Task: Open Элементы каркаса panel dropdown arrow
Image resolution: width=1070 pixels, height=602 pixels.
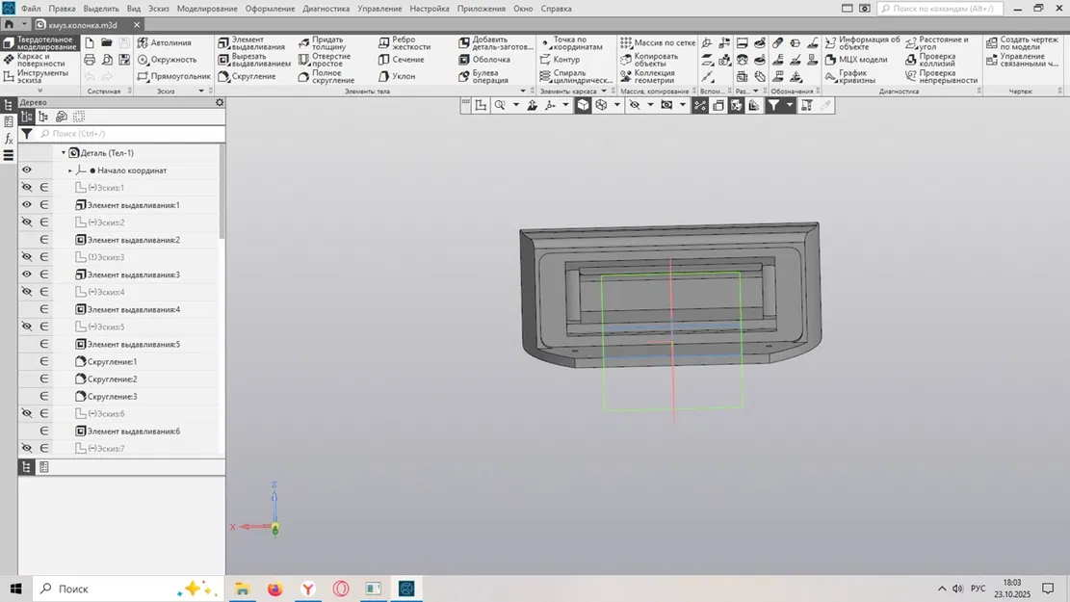Action: coord(604,91)
